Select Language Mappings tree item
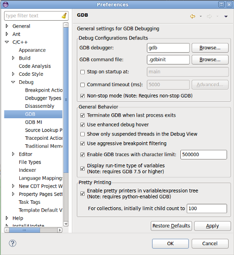The image size is (234, 255). tap(40, 178)
